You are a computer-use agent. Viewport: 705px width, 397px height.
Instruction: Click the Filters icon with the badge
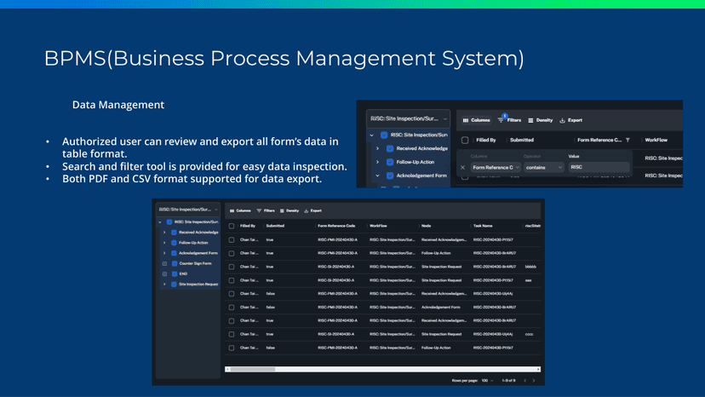point(502,120)
